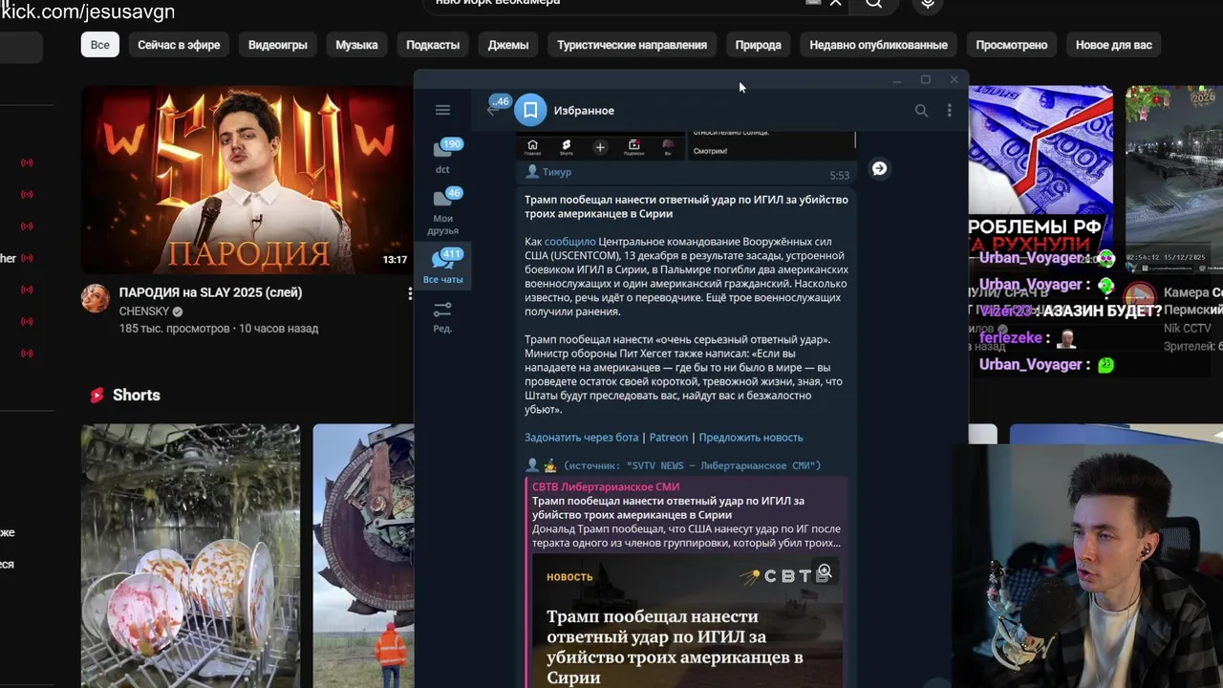Open ПАРОДИЯ на SLAY 2025 video title

(x=210, y=292)
